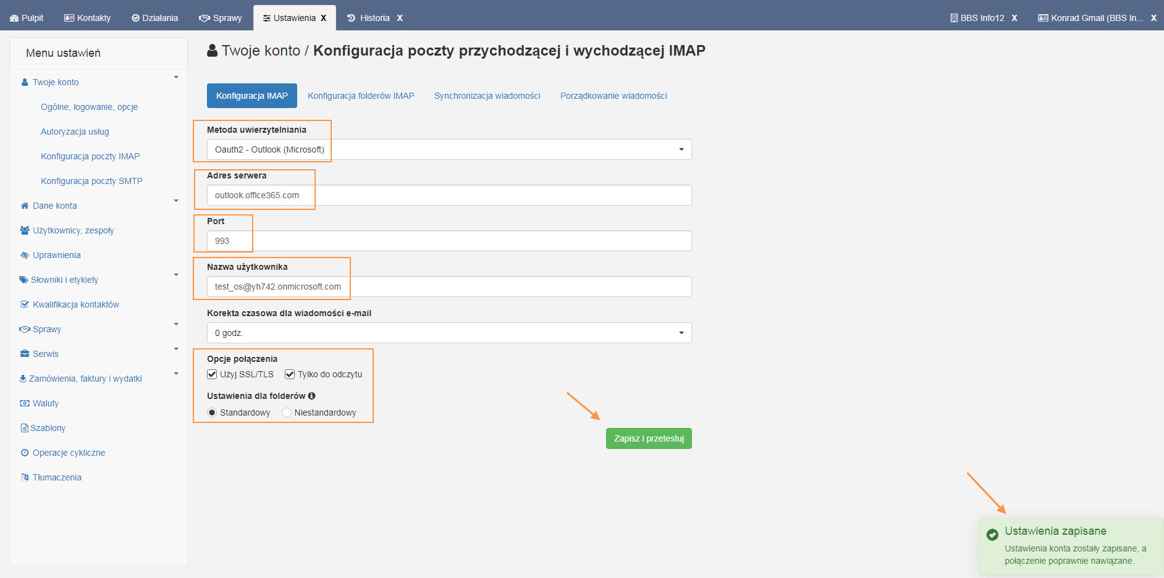The image size is (1164, 578).
Task: Expand the Serwis section arrow
Action: 176,350
